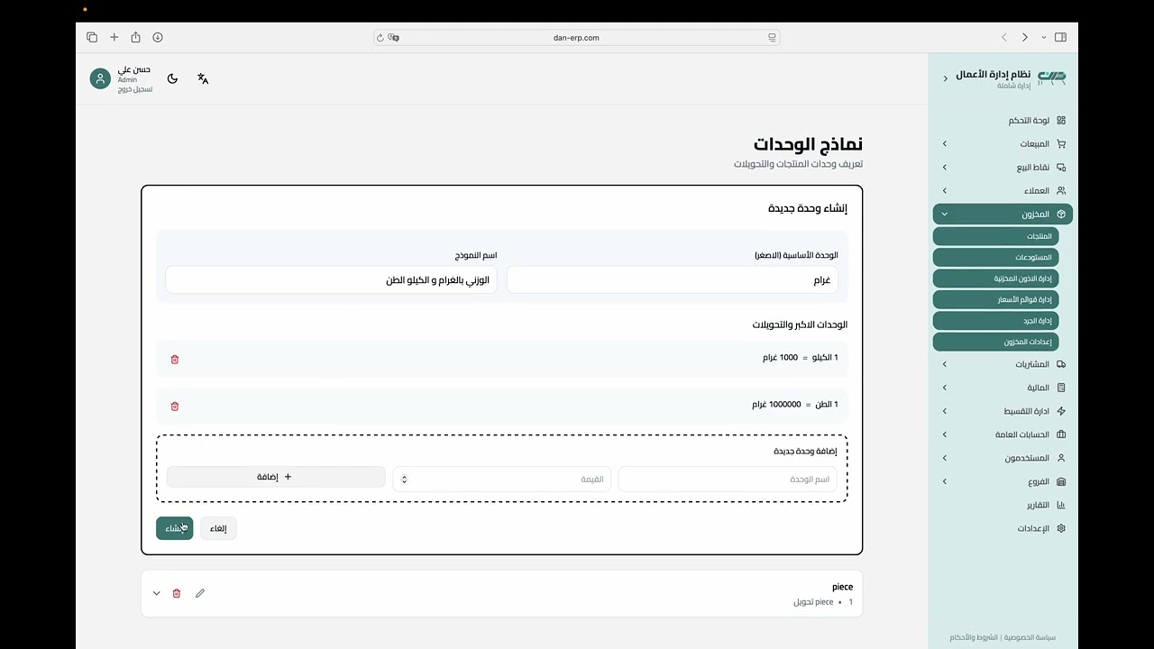The height and width of the screenshot is (649, 1154).
Task: Click the إضافة add unit button
Action: pos(275,477)
